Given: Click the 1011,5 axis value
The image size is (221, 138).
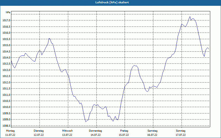Looking at the screenshot, I should tap(6, 89).
